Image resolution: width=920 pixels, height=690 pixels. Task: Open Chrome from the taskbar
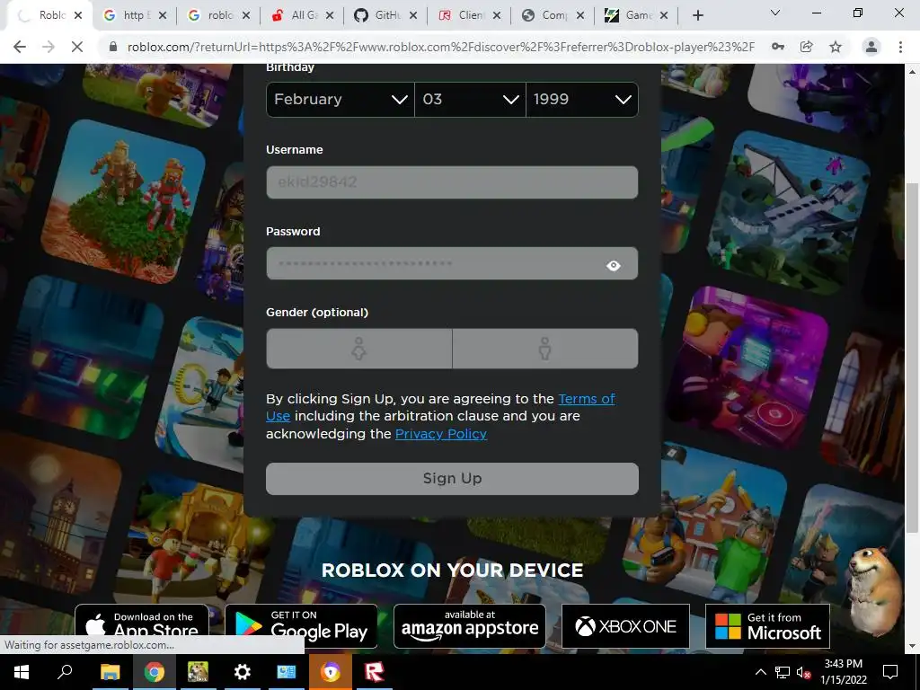[x=155, y=672]
